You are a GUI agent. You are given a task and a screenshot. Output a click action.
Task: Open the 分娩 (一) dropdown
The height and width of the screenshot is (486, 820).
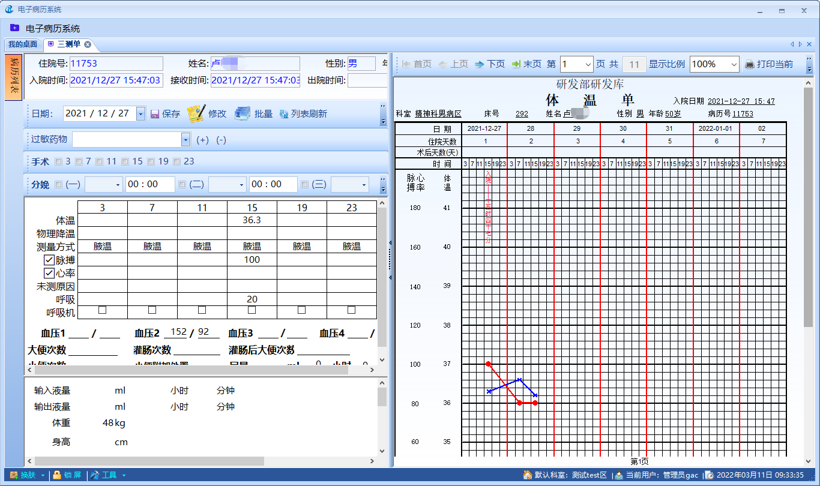pos(117,185)
